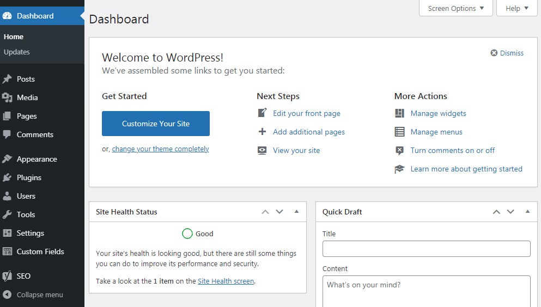Open the Tools menu label
Image resolution: width=541 pixels, height=307 pixels.
pyautogui.click(x=26, y=214)
